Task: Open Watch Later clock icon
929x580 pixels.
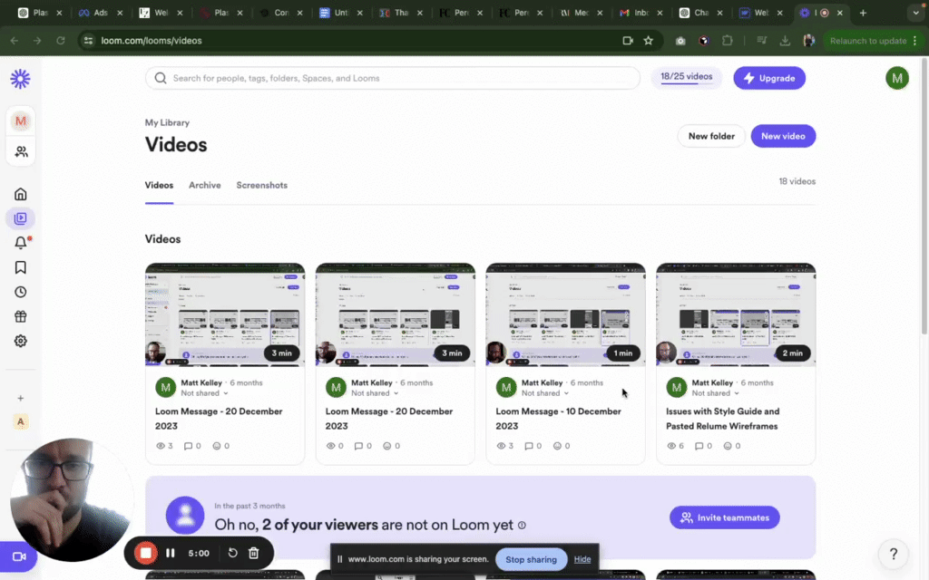Action: [x=20, y=292]
